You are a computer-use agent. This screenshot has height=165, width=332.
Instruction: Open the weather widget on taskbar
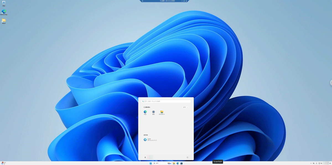pyautogui.click(x=4, y=163)
